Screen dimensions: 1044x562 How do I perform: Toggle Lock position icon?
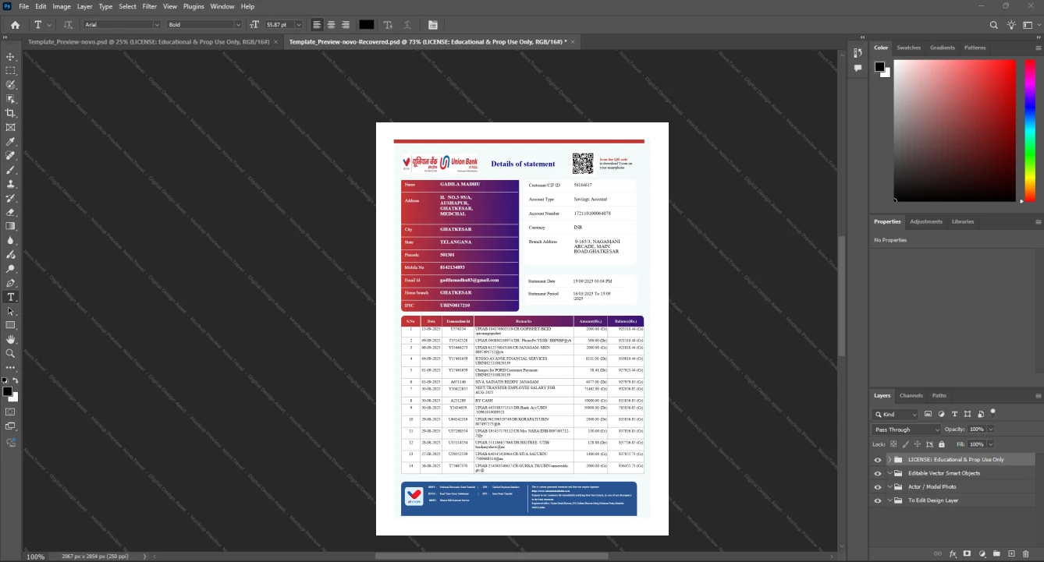pos(918,444)
